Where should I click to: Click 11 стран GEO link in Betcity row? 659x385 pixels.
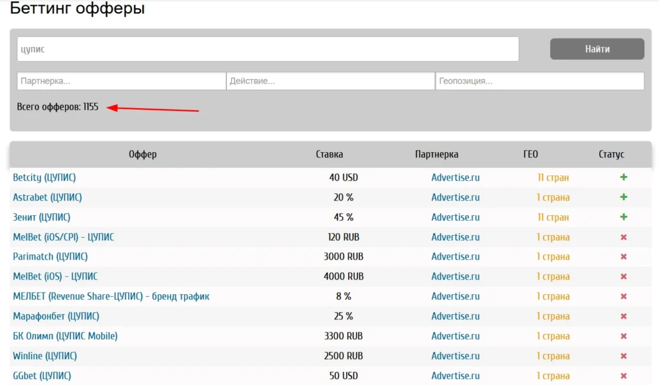553,177
